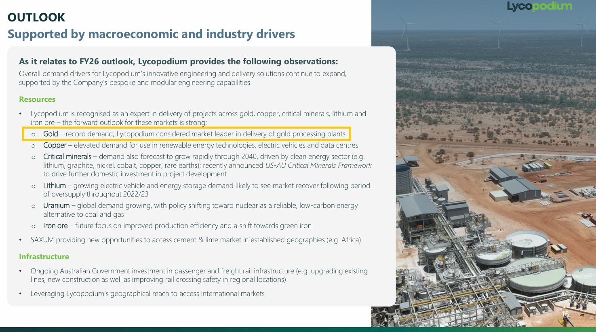
Task: Click the highlighted Gold bullet point
Action: click(x=194, y=134)
